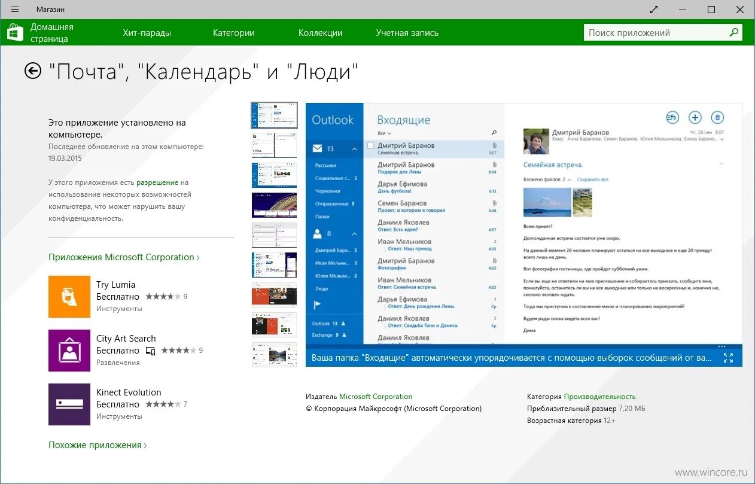The height and width of the screenshot is (484, 755).
Task: Open the City Art Search app icon
Action: pyautogui.click(x=69, y=351)
